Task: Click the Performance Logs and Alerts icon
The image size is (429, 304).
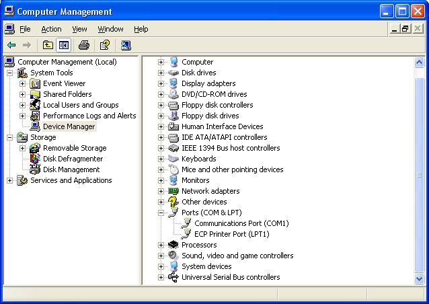Action: (x=35, y=116)
